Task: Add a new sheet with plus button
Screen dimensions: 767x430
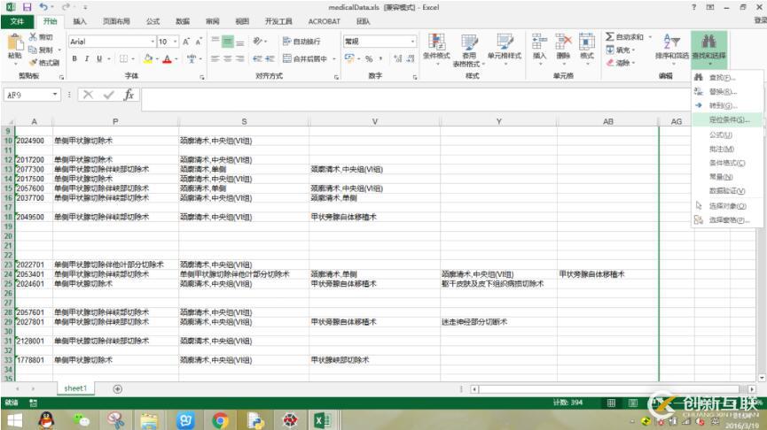Action: [117, 389]
